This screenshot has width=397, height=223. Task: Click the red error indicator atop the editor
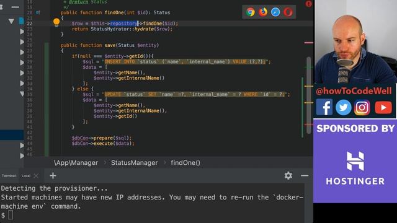308,4
